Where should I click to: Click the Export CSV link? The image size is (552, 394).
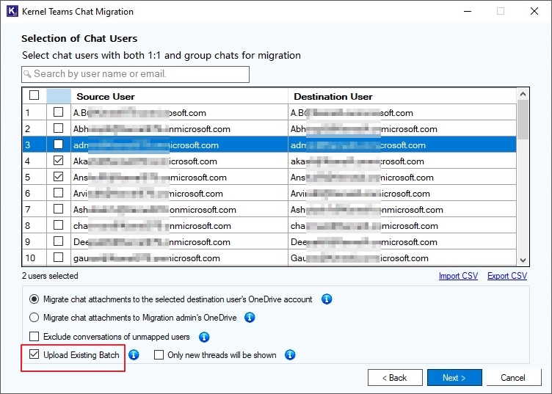coord(507,276)
